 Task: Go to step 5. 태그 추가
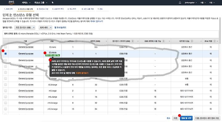point(72,9)
